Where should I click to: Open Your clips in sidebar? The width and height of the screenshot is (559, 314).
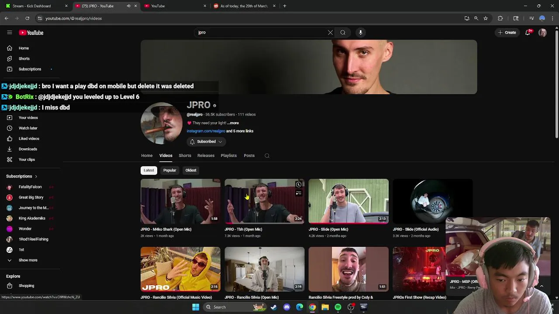[x=27, y=160]
